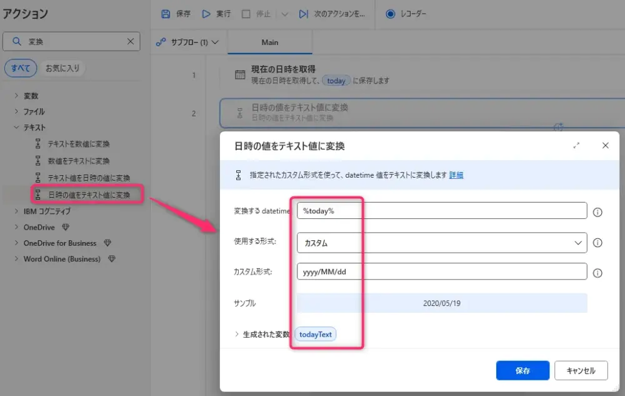Open the 使用する形式 dropdown
The width and height of the screenshot is (625, 396).
pos(441,243)
